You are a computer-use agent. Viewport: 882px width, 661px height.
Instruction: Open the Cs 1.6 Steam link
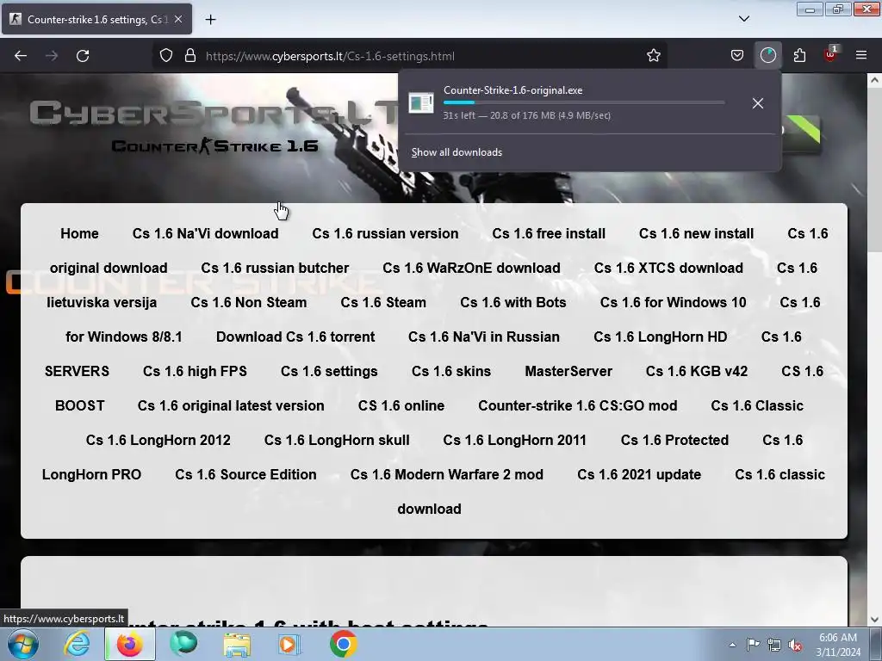(x=383, y=302)
